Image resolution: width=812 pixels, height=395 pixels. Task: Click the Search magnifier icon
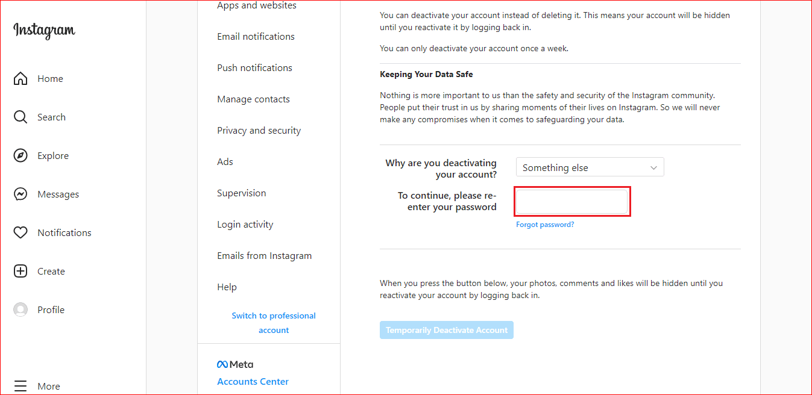(20, 117)
